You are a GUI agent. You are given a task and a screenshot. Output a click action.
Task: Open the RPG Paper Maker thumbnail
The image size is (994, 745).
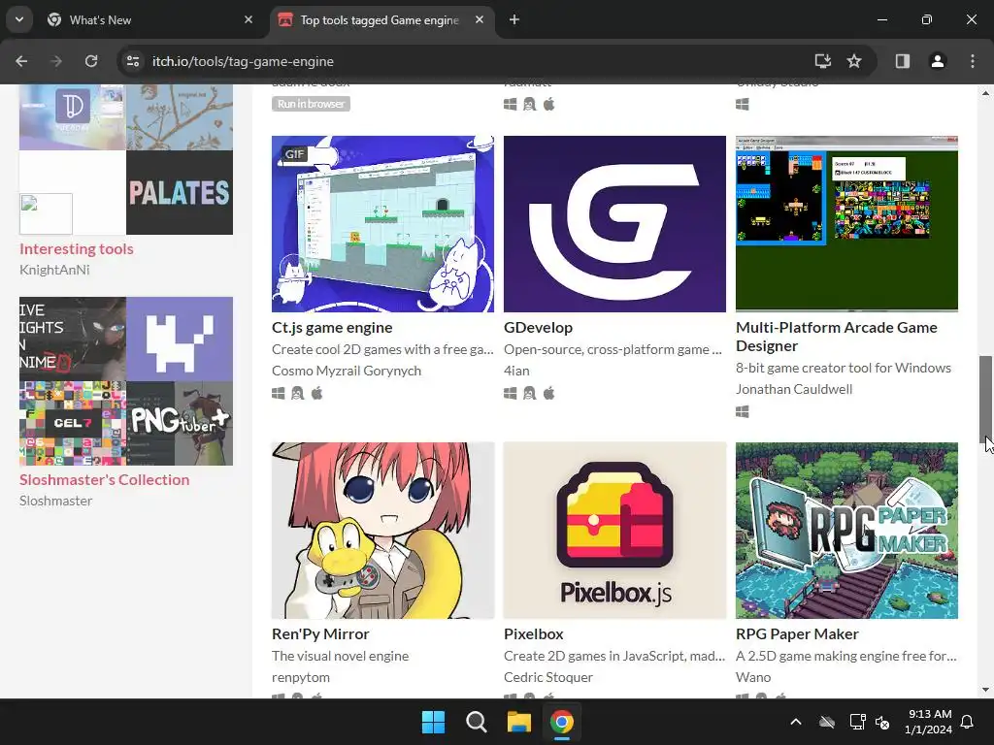pyautogui.click(x=846, y=531)
